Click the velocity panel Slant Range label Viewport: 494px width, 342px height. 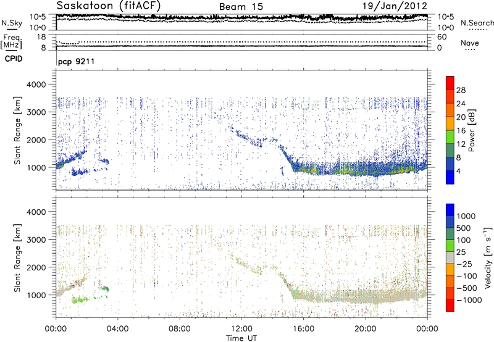(x=17, y=257)
